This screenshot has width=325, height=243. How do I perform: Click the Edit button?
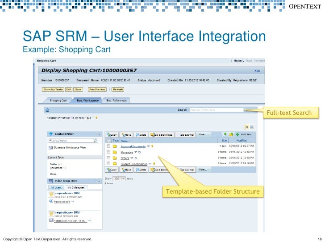[68, 89]
